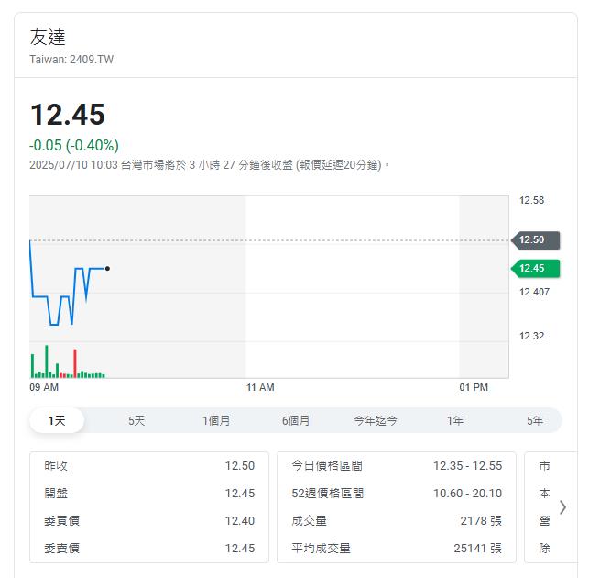Switch chart to 5年 range
The height and width of the screenshot is (578, 589).
(535, 420)
